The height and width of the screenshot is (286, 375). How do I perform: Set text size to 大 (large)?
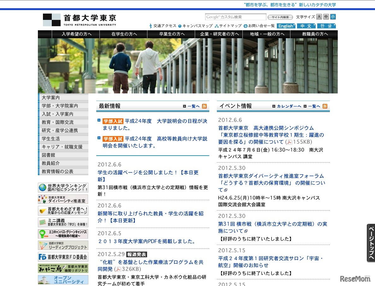click(319, 17)
